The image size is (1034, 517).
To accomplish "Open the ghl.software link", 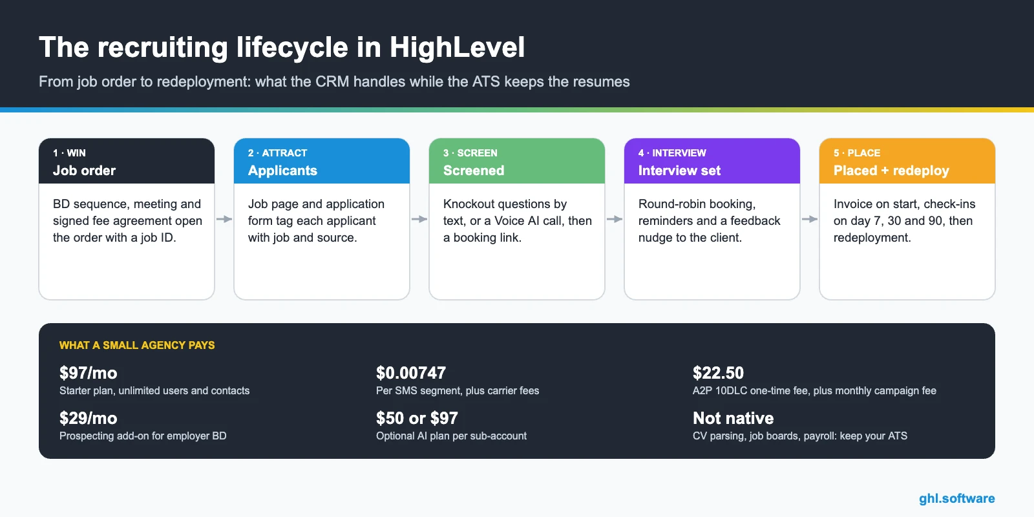I will 957,498.
